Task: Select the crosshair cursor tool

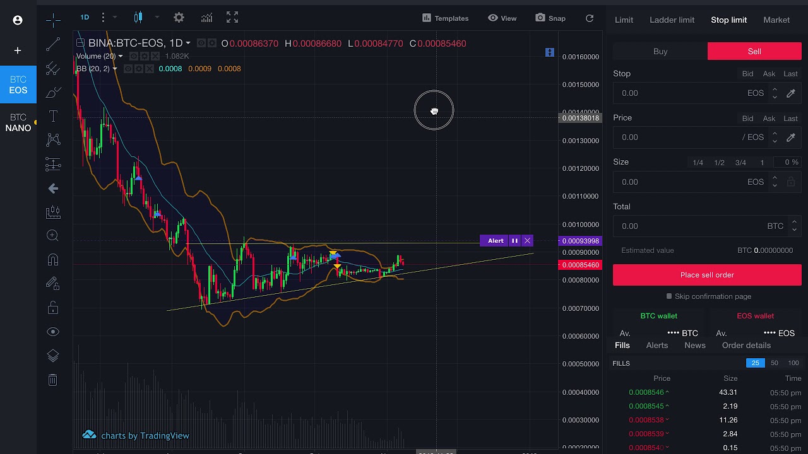Action: (53, 20)
